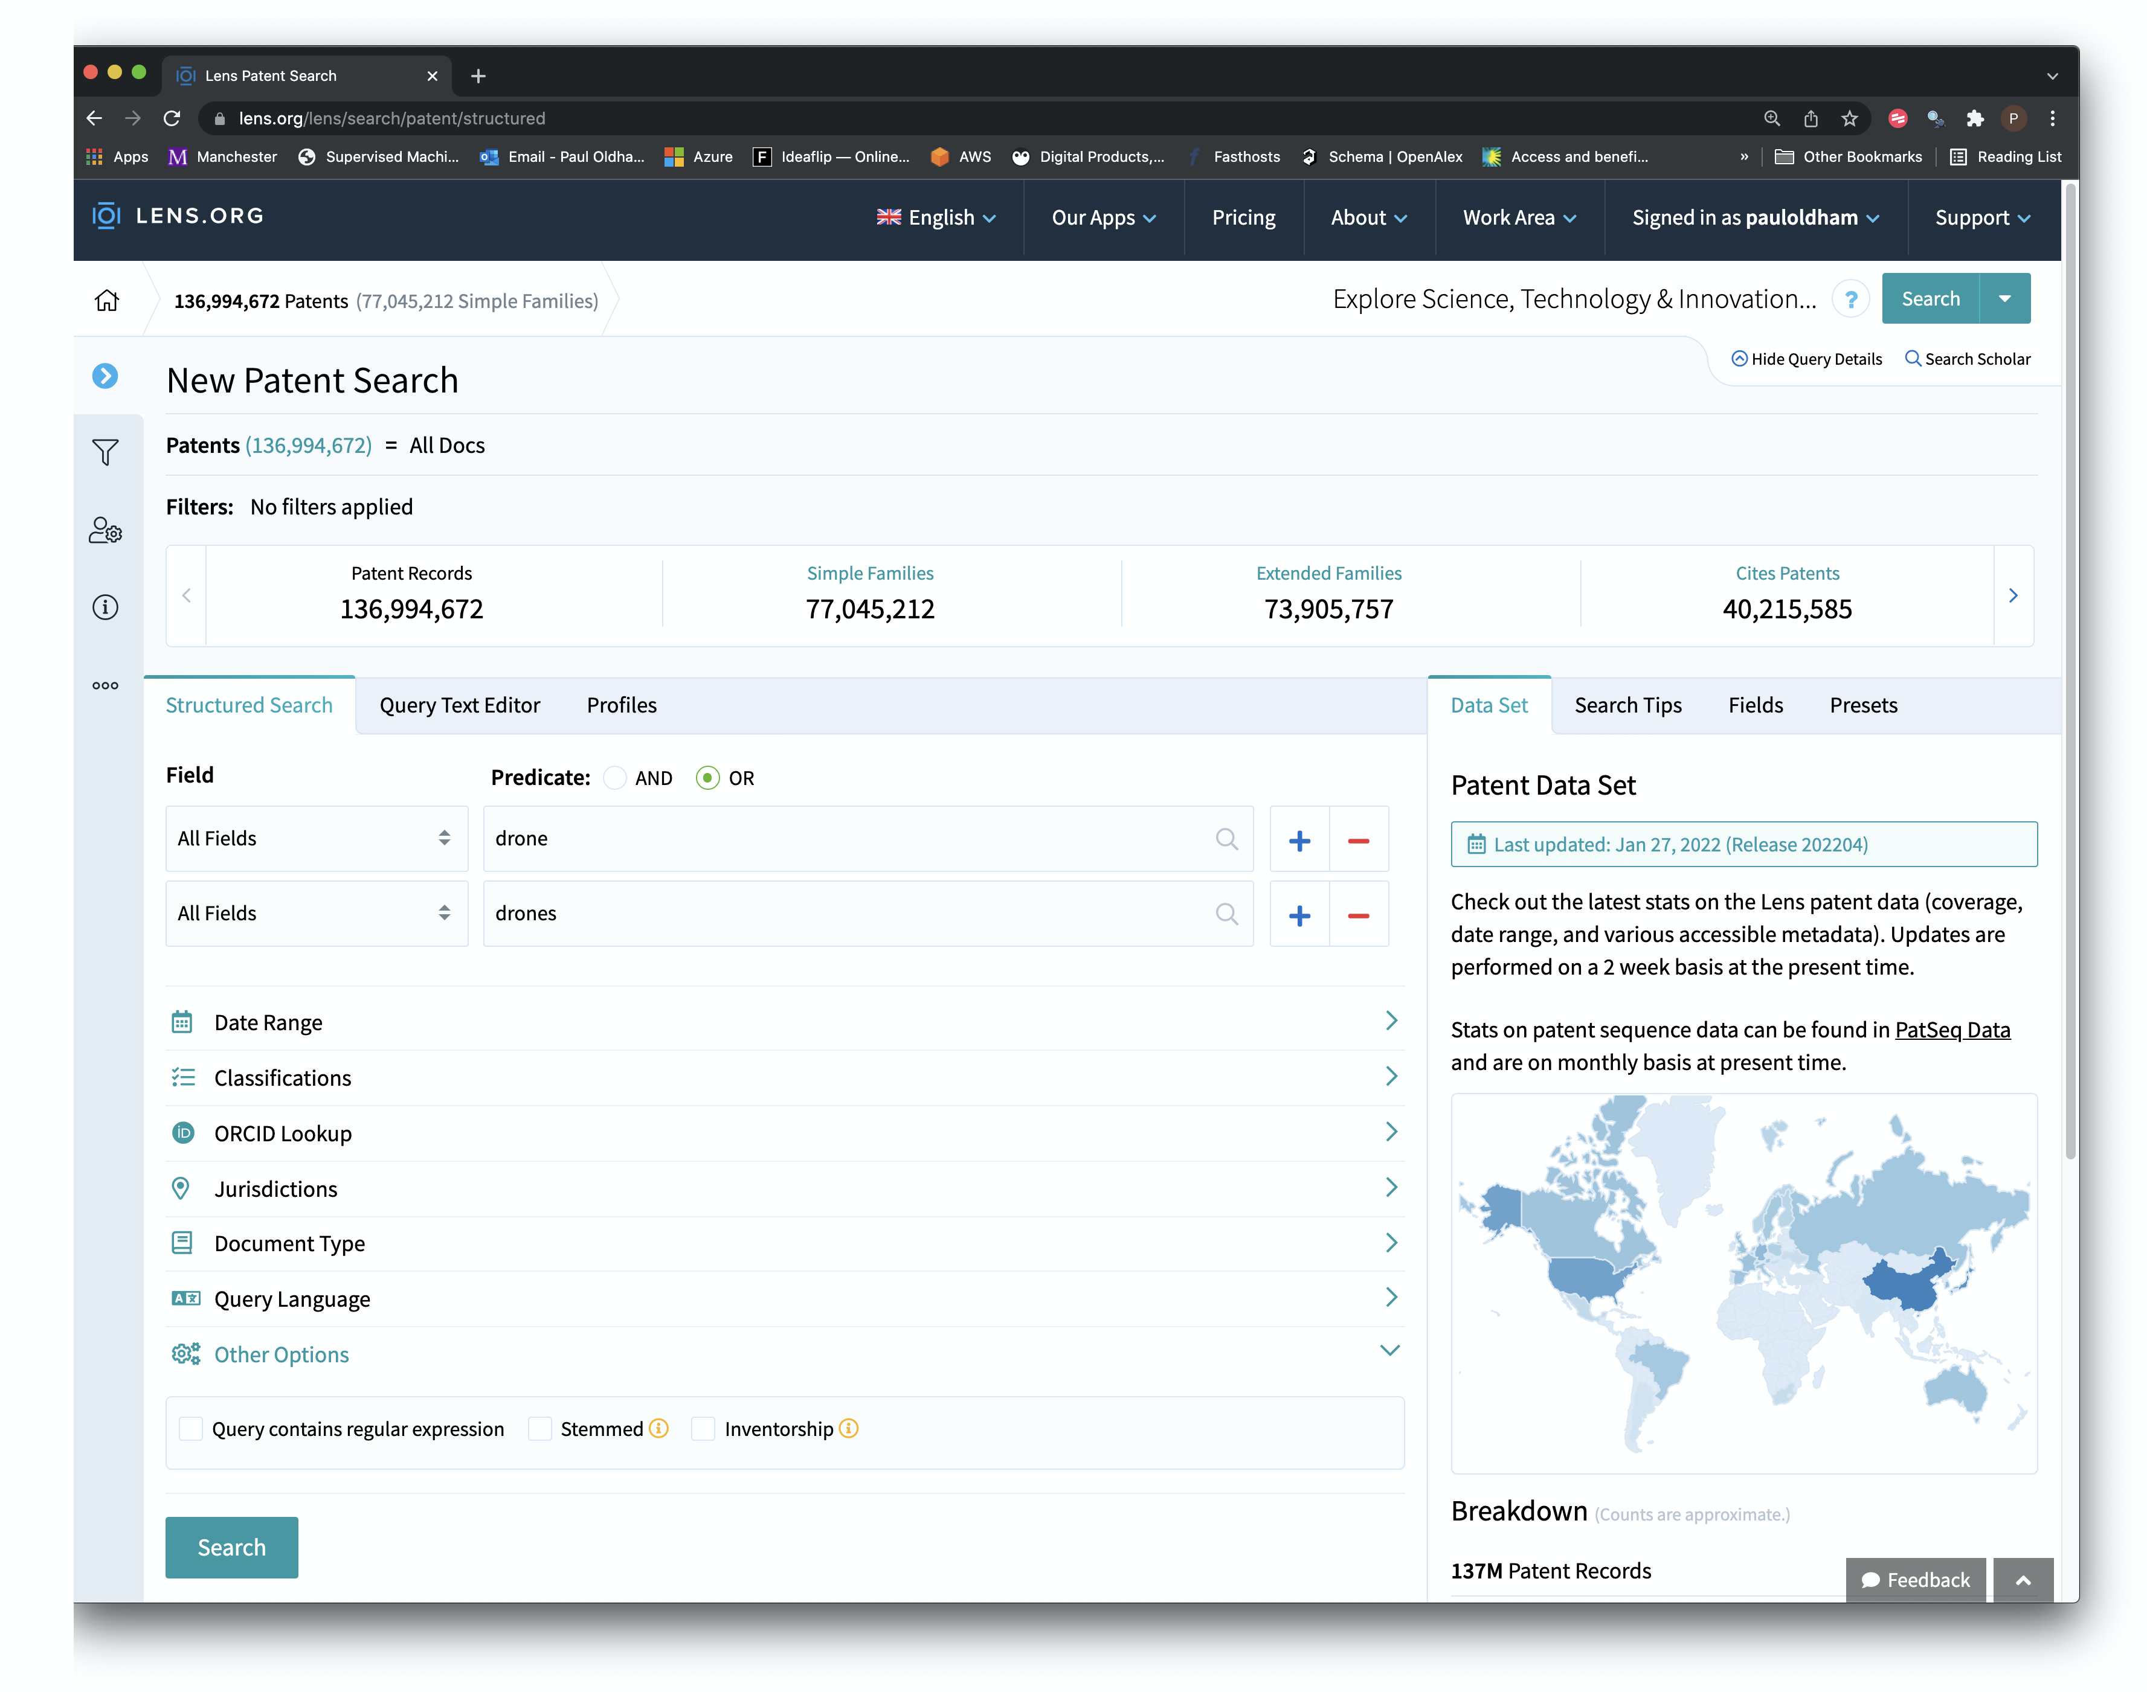This screenshot has height=1692, width=2147.
Task: Open the Support menu
Action: tap(1983, 218)
